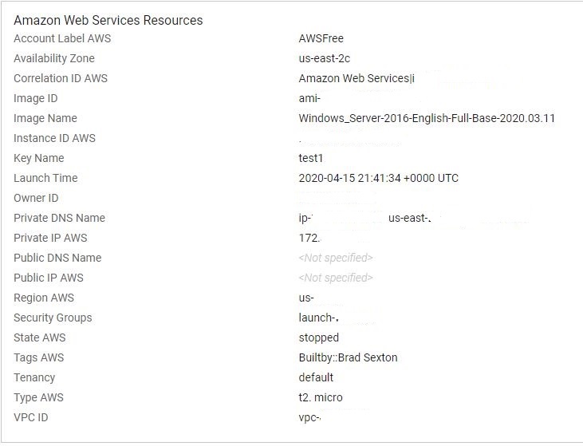Select the 'Tenancy' label

(34, 377)
